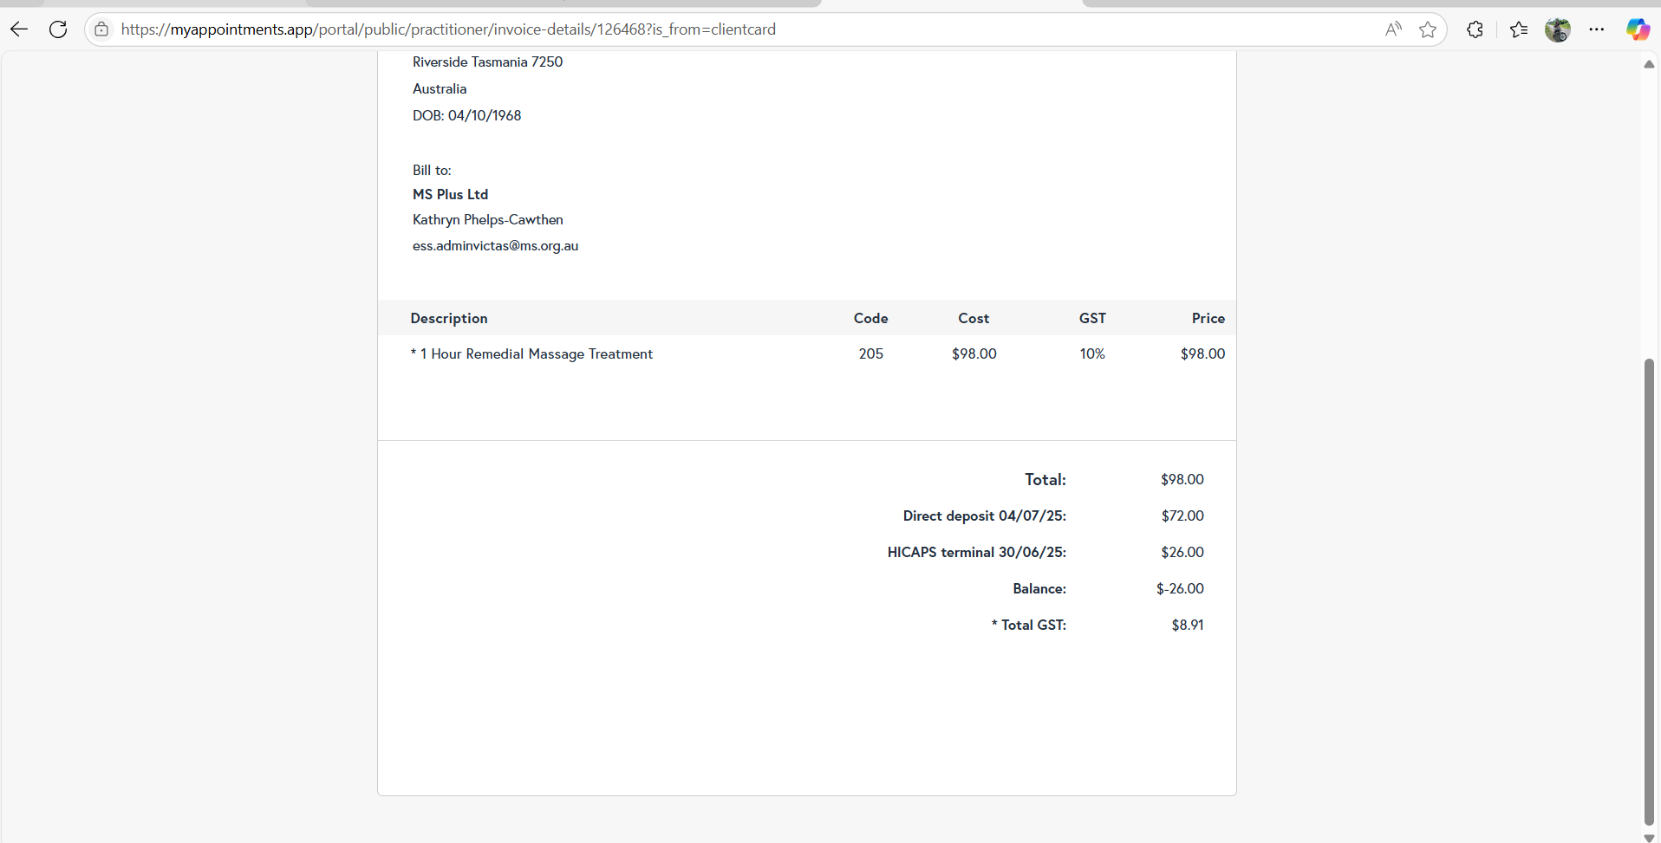Click the vertical scrollbar thumb

[x=1649, y=589]
